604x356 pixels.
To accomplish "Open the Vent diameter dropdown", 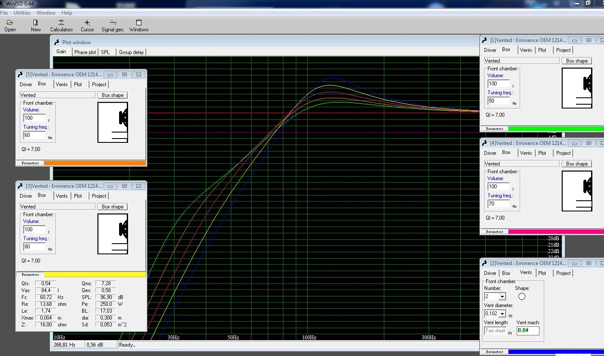I will [503, 314].
